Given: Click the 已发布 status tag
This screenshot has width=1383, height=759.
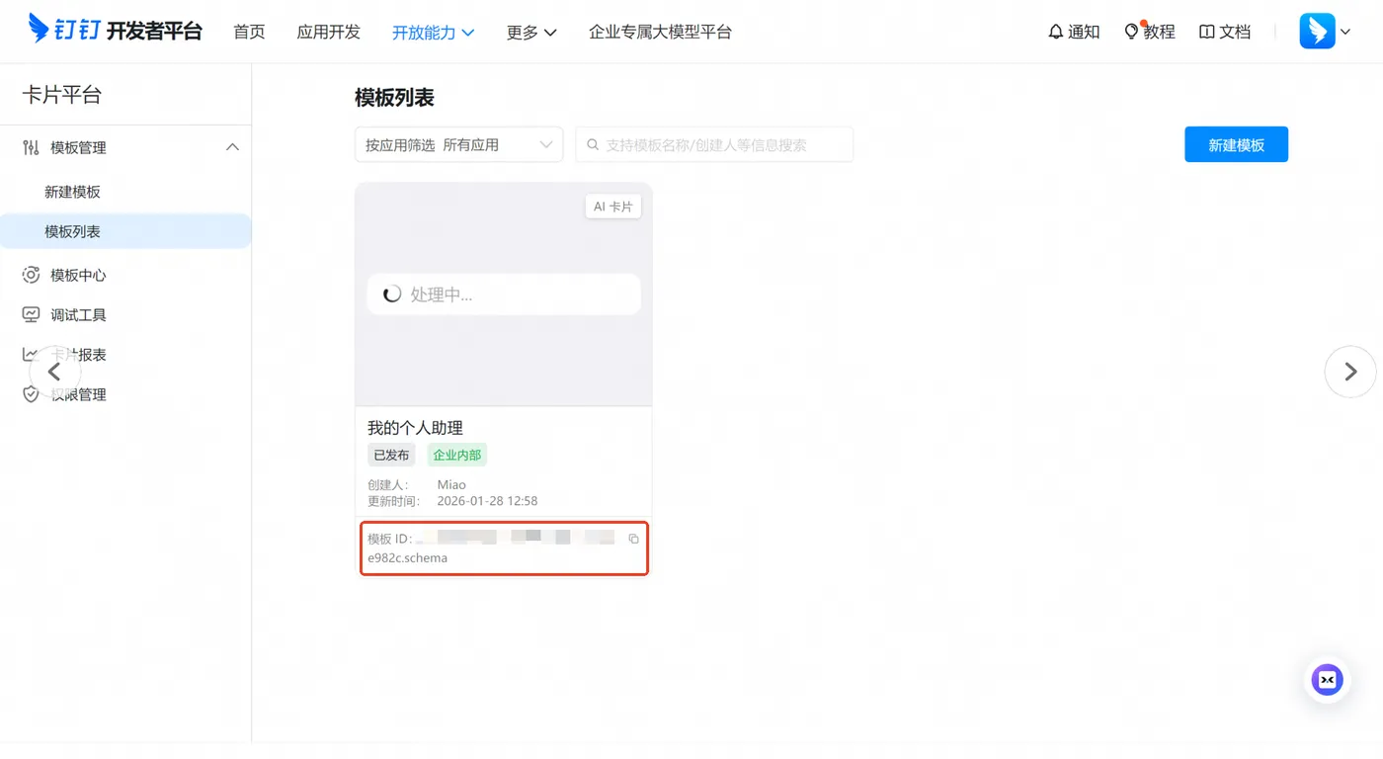Looking at the screenshot, I should coord(391,455).
